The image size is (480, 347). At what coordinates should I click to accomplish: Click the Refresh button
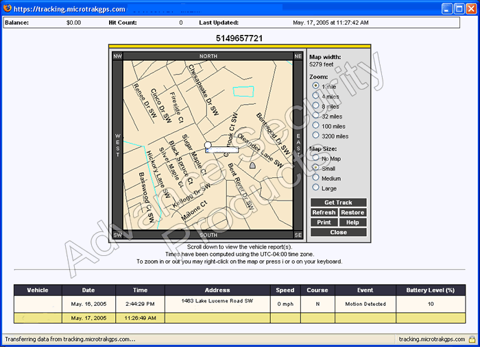(x=324, y=213)
